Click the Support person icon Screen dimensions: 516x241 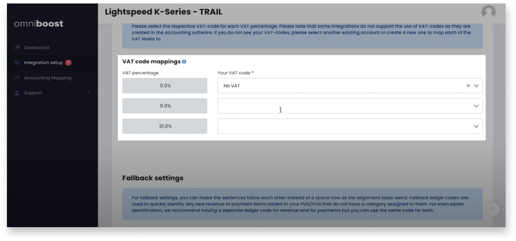tap(17, 93)
